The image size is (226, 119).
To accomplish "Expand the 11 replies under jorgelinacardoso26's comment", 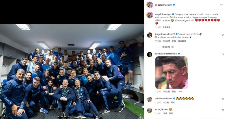I will coord(168,47).
